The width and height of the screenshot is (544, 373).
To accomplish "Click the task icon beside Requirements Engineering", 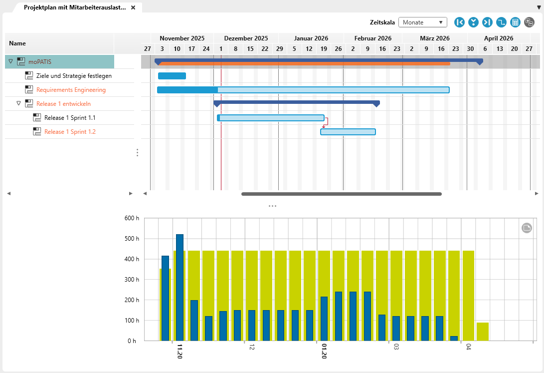I will [x=29, y=90].
